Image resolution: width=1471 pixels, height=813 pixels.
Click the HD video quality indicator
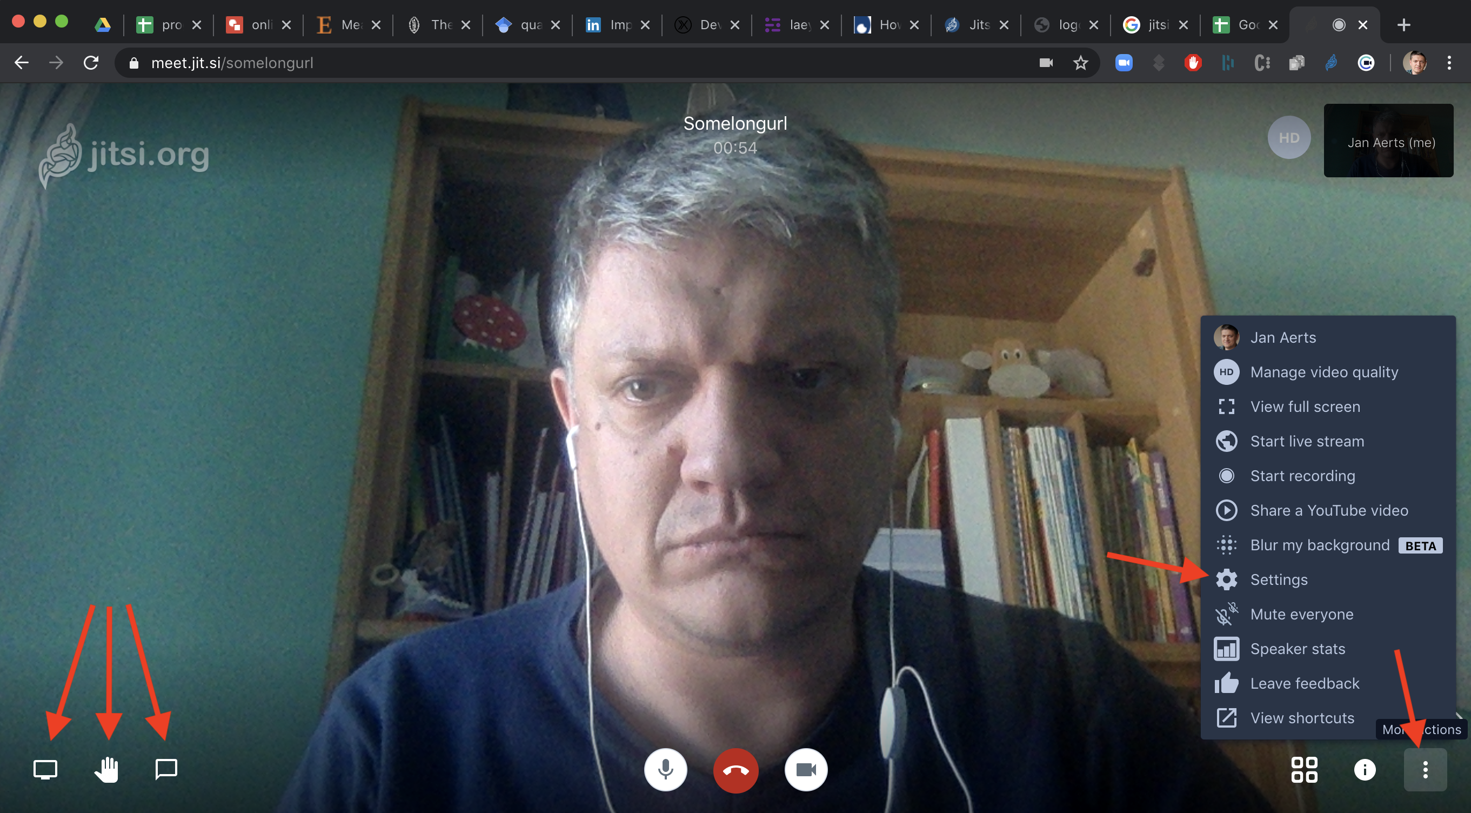[1289, 138]
